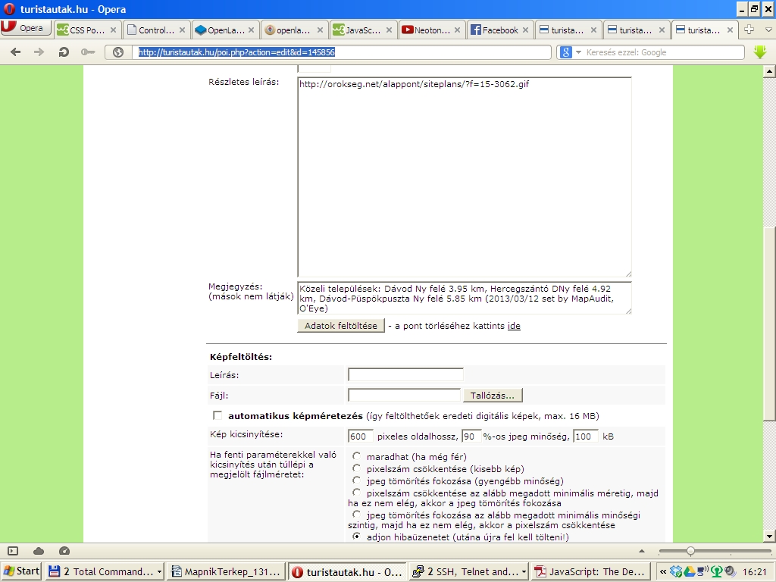Switch to the Facebook tab
Image resolution: width=776 pixels, height=582 pixels.
point(497,30)
